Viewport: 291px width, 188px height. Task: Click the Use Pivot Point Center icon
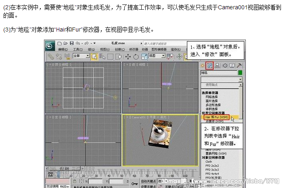pos(170,57)
